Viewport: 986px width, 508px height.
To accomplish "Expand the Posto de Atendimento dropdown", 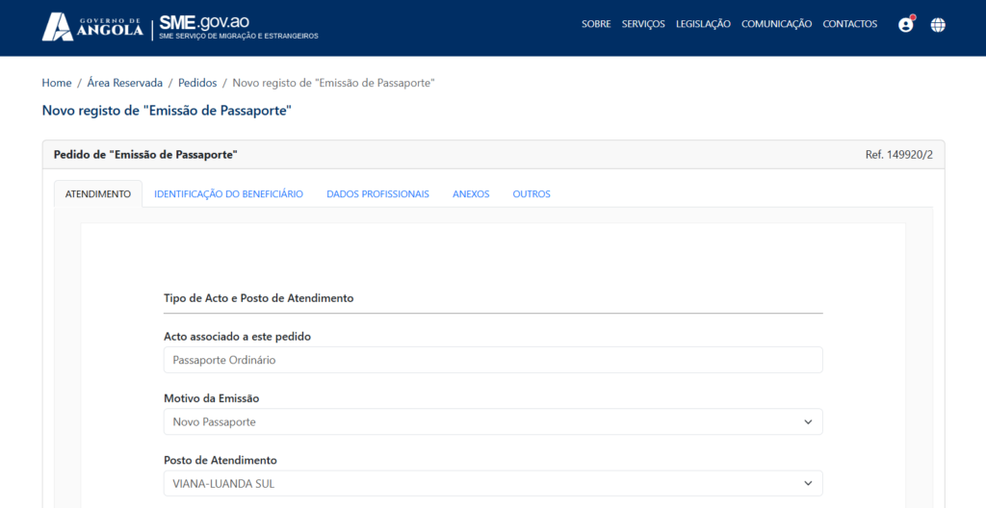I will [492, 483].
